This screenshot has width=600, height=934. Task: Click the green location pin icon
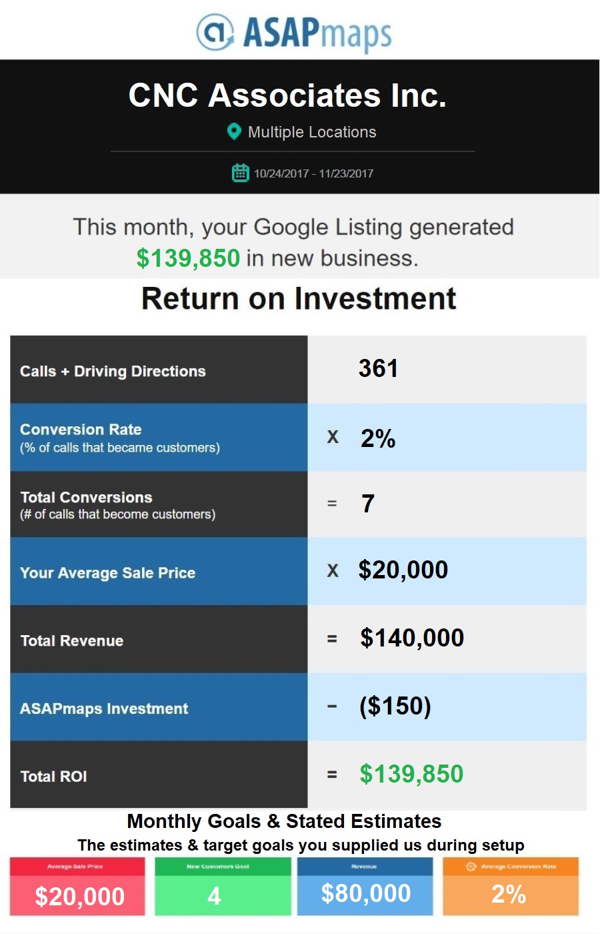click(233, 131)
